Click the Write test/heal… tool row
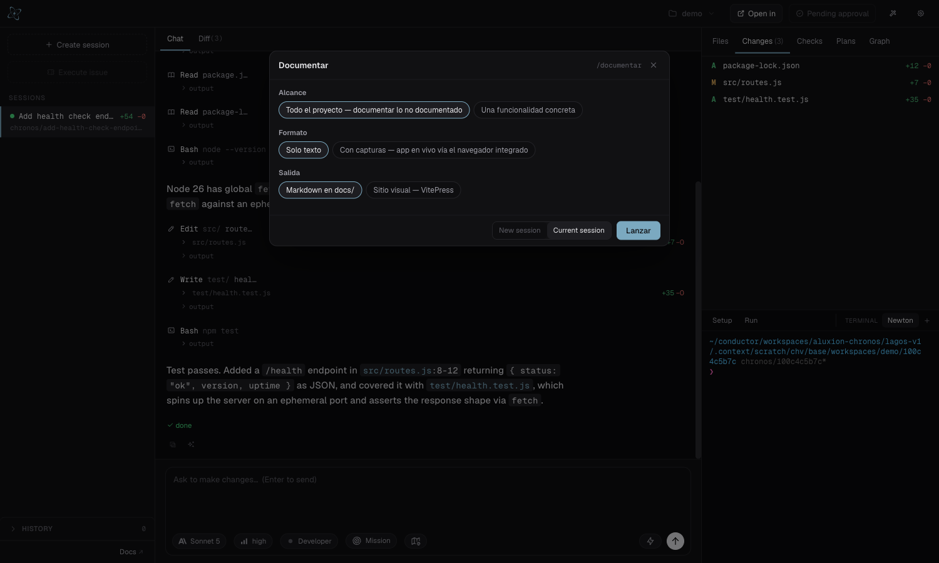939x563 pixels. pos(212,280)
